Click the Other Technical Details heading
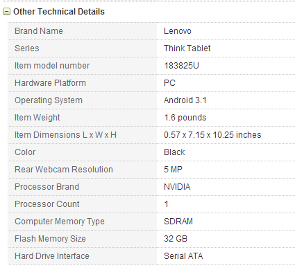Screen dimensions: 295x270 tap(59, 12)
